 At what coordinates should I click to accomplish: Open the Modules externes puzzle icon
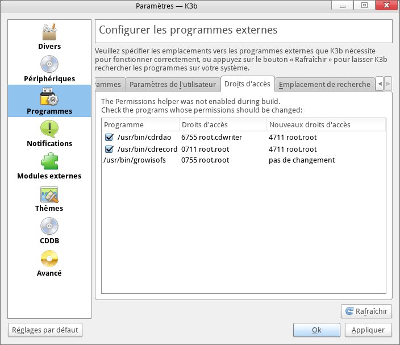click(49, 161)
